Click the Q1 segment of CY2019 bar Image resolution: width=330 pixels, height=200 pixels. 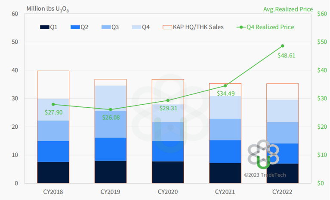pyautogui.click(x=111, y=172)
